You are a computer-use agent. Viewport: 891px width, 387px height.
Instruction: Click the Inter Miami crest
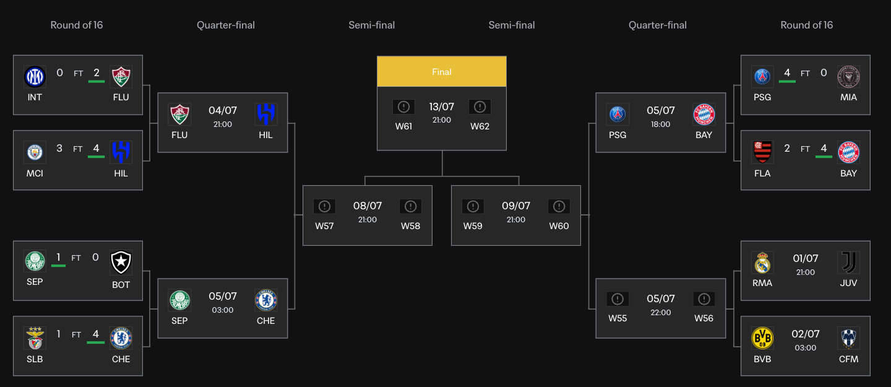849,77
